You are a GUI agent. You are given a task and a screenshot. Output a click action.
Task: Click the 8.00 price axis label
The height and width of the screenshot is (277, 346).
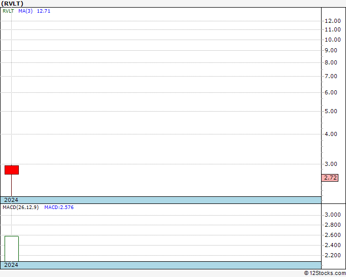[x=331, y=62]
